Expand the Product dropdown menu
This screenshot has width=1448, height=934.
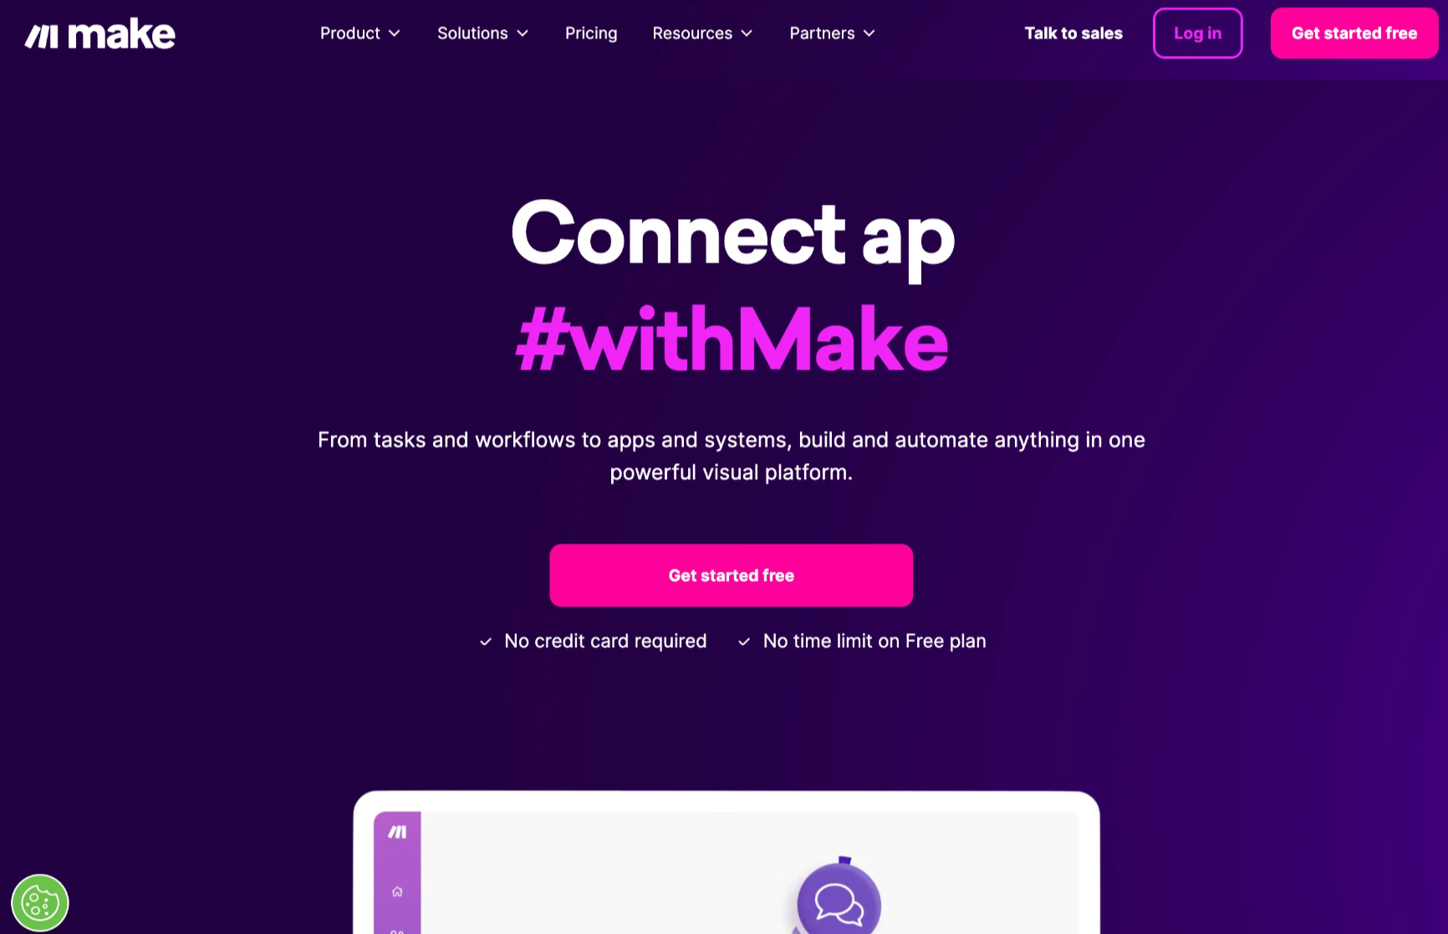(360, 33)
